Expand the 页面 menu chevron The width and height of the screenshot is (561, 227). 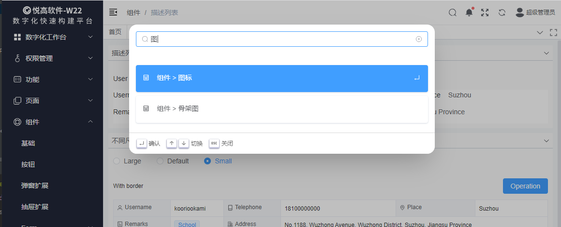[90, 101]
